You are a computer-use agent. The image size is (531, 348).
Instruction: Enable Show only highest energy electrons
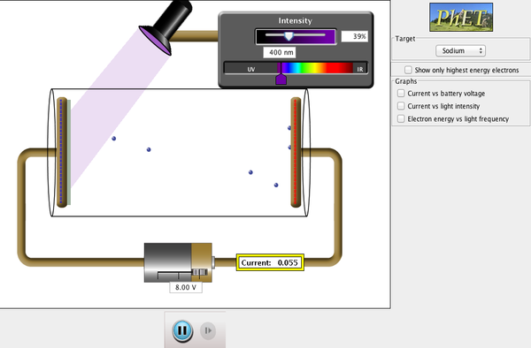click(408, 70)
